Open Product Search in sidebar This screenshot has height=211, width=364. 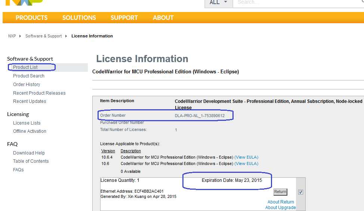coord(28,76)
